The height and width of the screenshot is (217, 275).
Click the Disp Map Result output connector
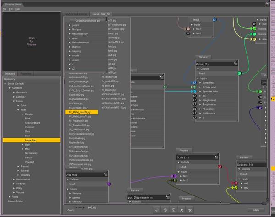tap(109, 184)
